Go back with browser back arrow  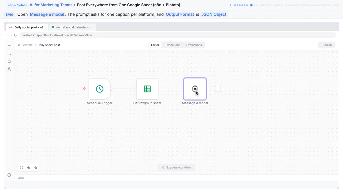[x=7, y=35]
